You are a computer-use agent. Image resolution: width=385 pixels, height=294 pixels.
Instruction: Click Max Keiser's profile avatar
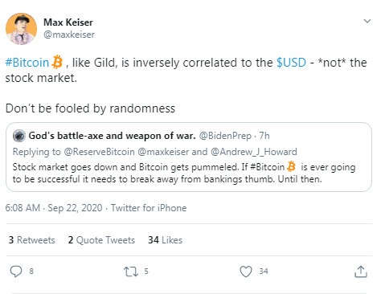tap(21, 29)
